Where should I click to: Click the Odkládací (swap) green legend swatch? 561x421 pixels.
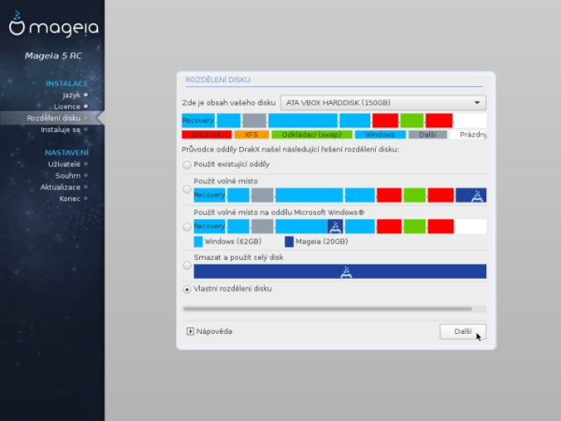[x=311, y=135]
